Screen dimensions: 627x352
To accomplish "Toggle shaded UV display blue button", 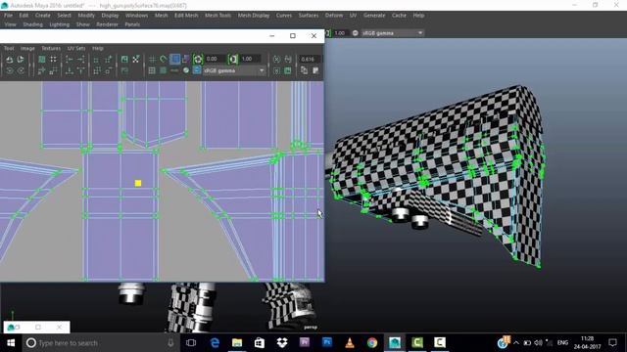I will coord(174,59).
